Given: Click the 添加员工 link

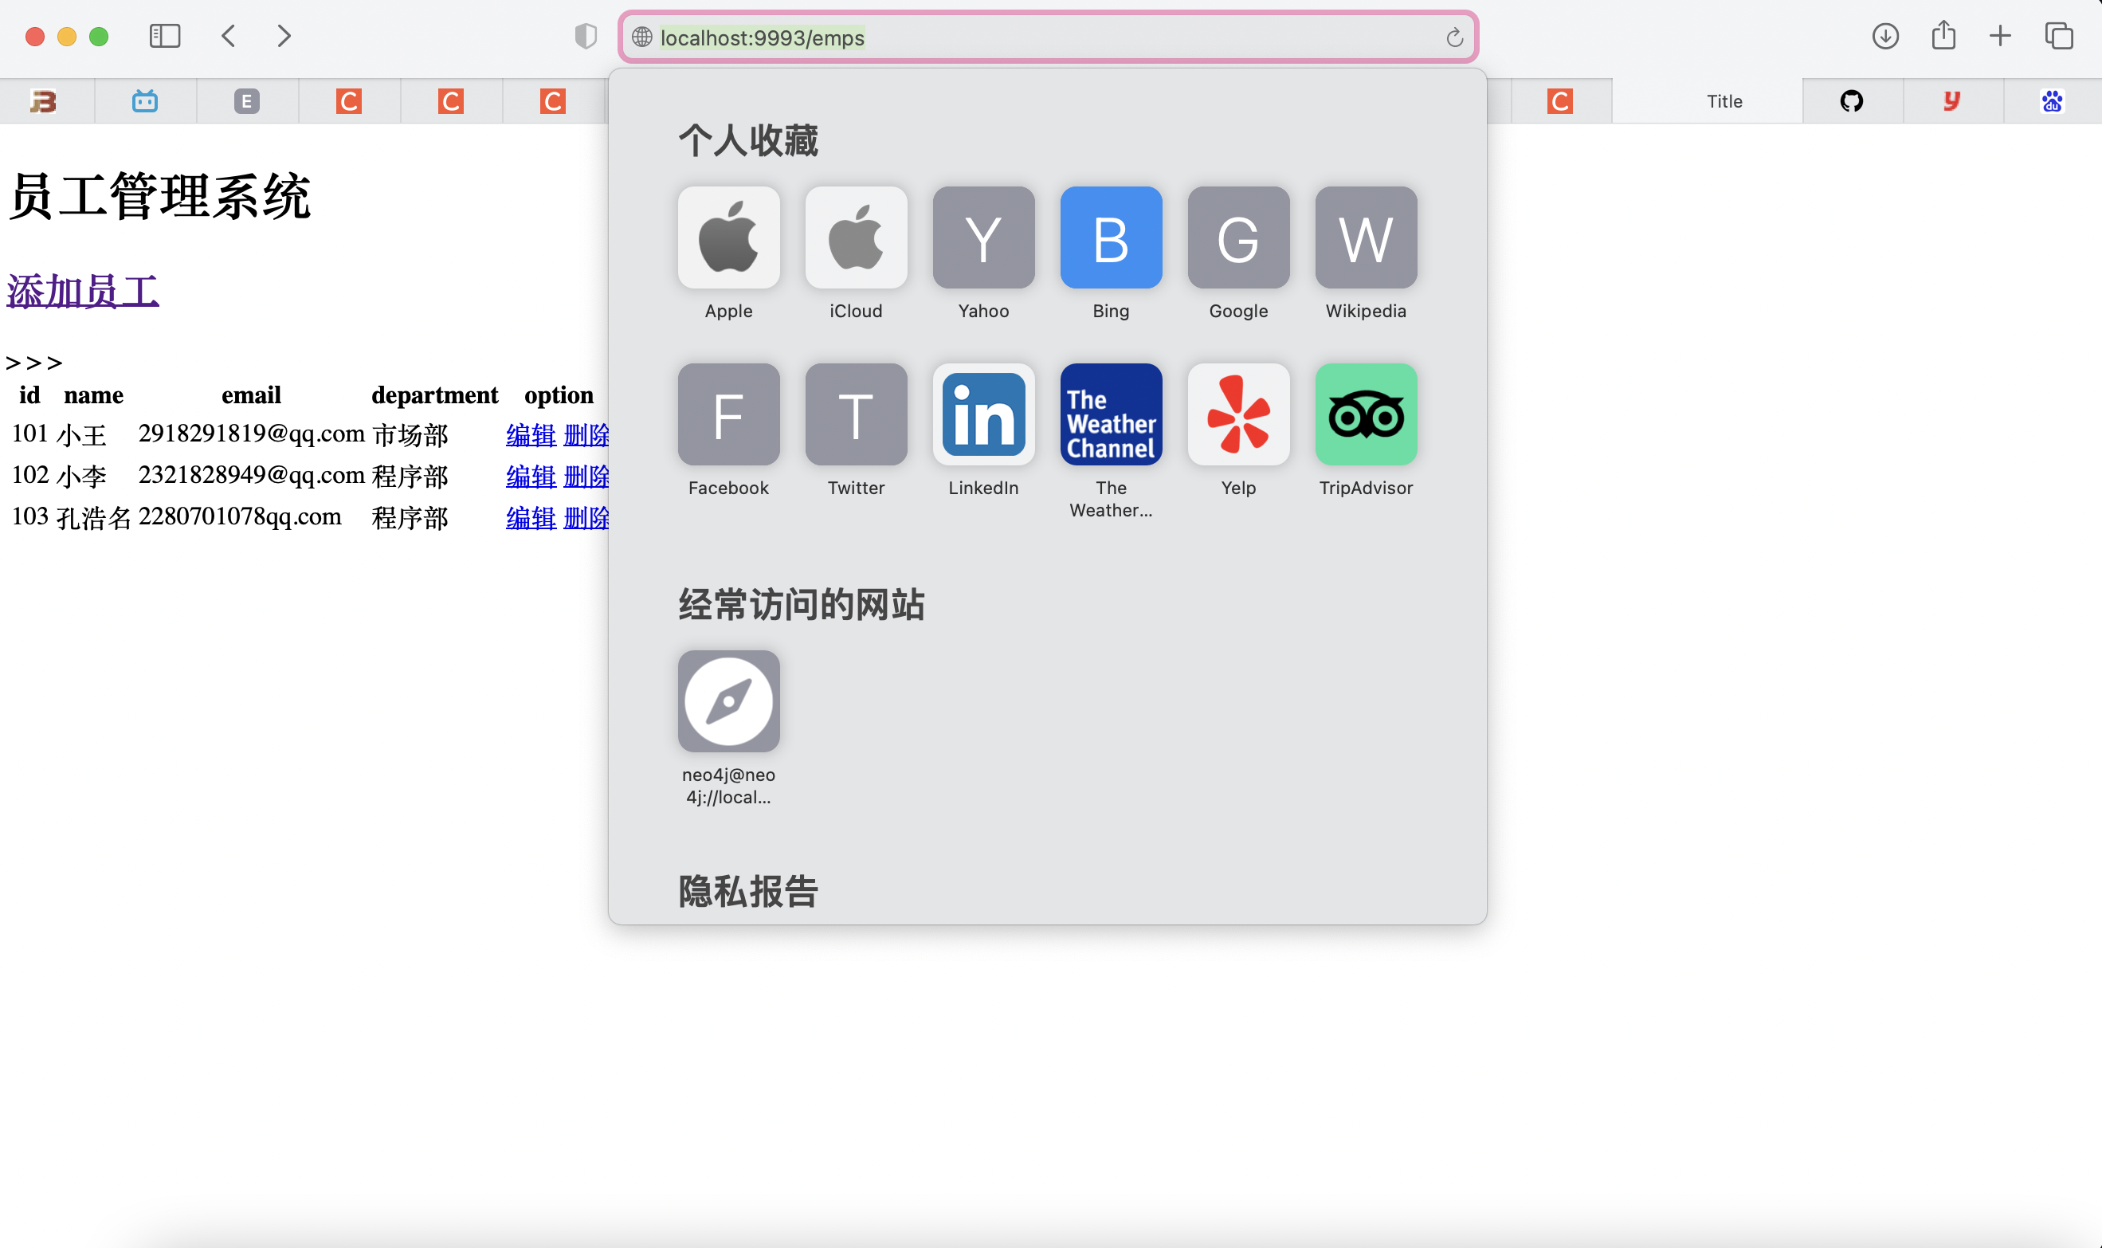Looking at the screenshot, I should [x=82, y=292].
